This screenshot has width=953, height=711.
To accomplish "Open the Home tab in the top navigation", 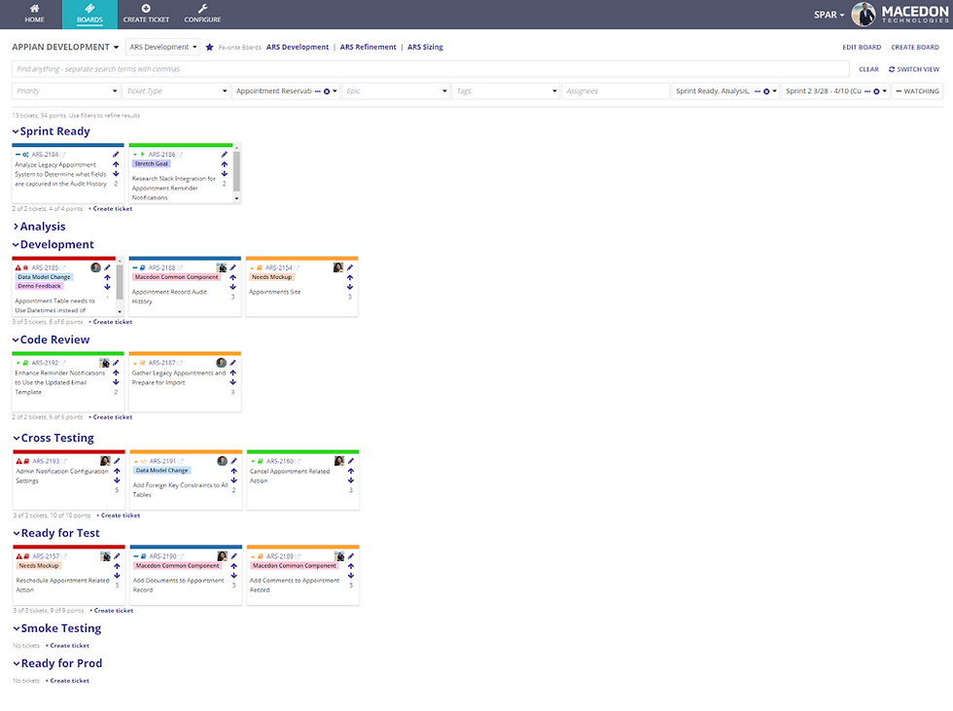I will click(x=34, y=14).
